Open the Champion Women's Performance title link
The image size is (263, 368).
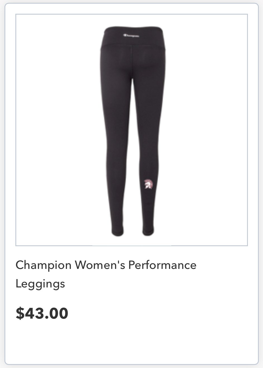(106, 274)
